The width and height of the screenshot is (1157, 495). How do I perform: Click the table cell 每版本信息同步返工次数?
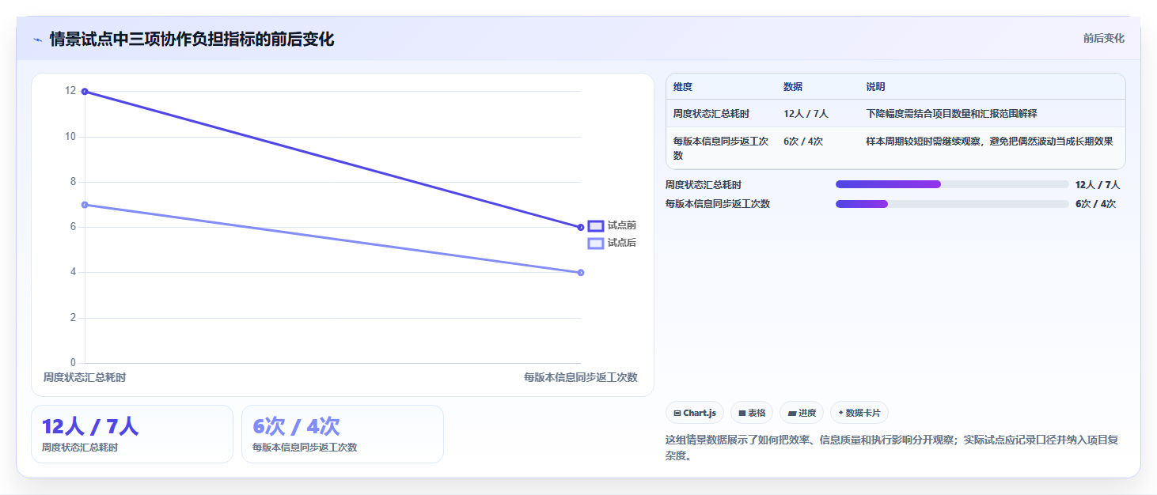click(721, 149)
